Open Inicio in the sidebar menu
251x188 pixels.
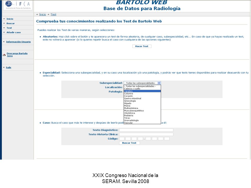tap(10, 19)
